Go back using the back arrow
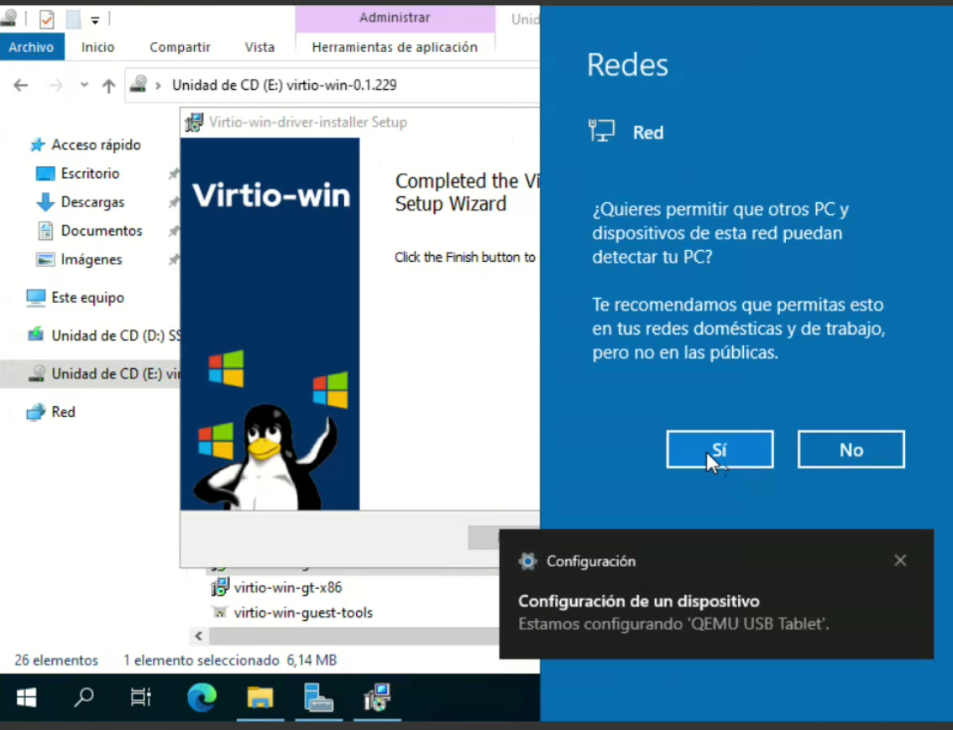The height and width of the screenshot is (730, 953). coord(21,85)
